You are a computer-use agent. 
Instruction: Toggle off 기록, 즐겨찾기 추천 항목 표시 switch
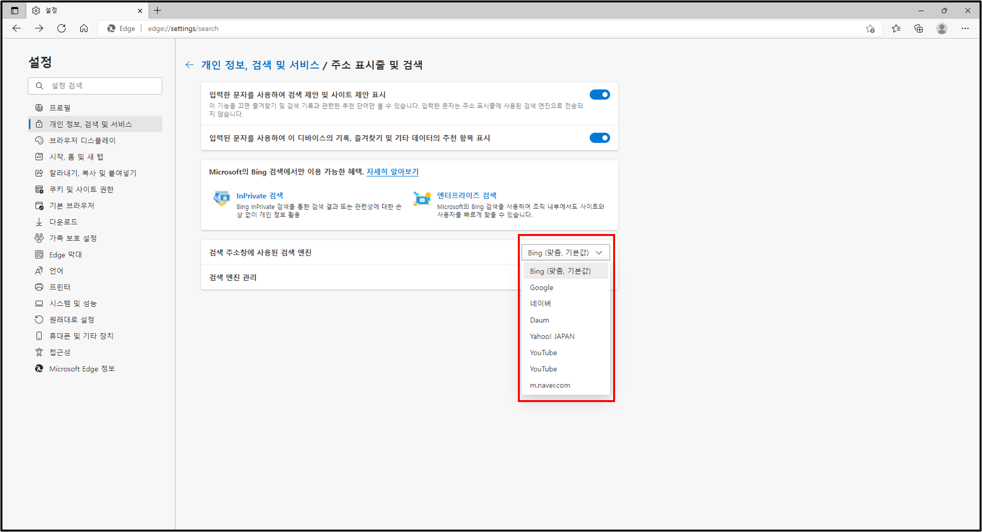[x=599, y=138]
